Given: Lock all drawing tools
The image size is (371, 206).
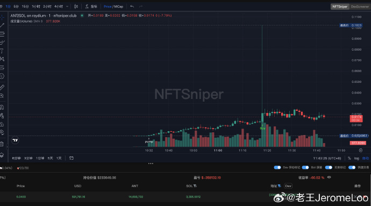Looking at the screenshot, I should click(2, 124).
